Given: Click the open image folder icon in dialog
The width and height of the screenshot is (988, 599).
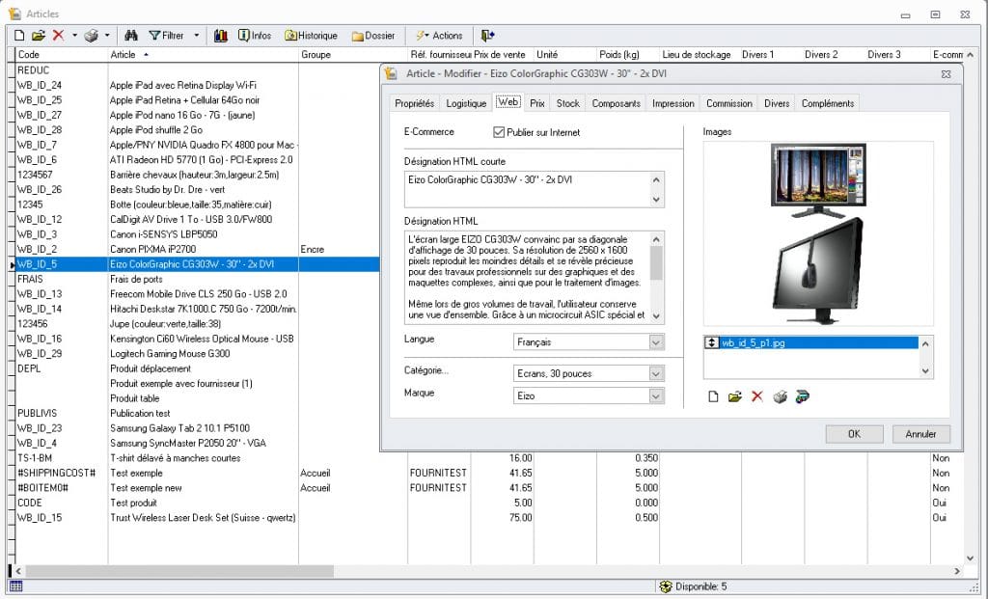Looking at the screenshot, I should point(734,396).
